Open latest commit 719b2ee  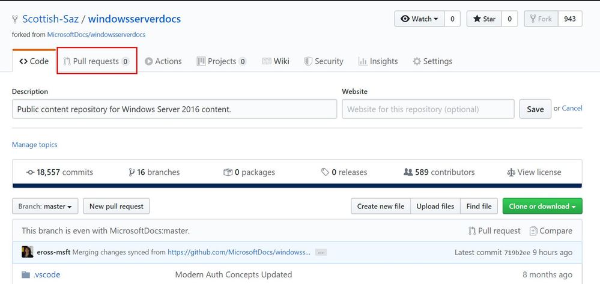coord(517,253)
